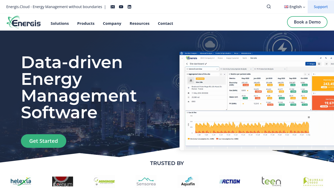The image size is (334, 188).
Task: Open the LinkedIn icon link
Action: [129, 7]
